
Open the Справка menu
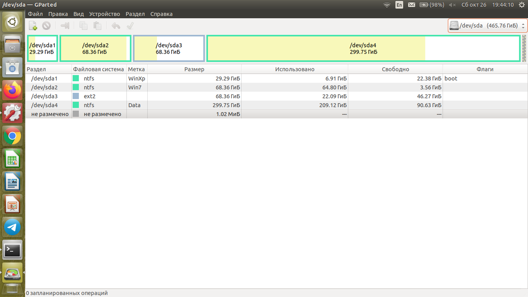pos(161,14)
